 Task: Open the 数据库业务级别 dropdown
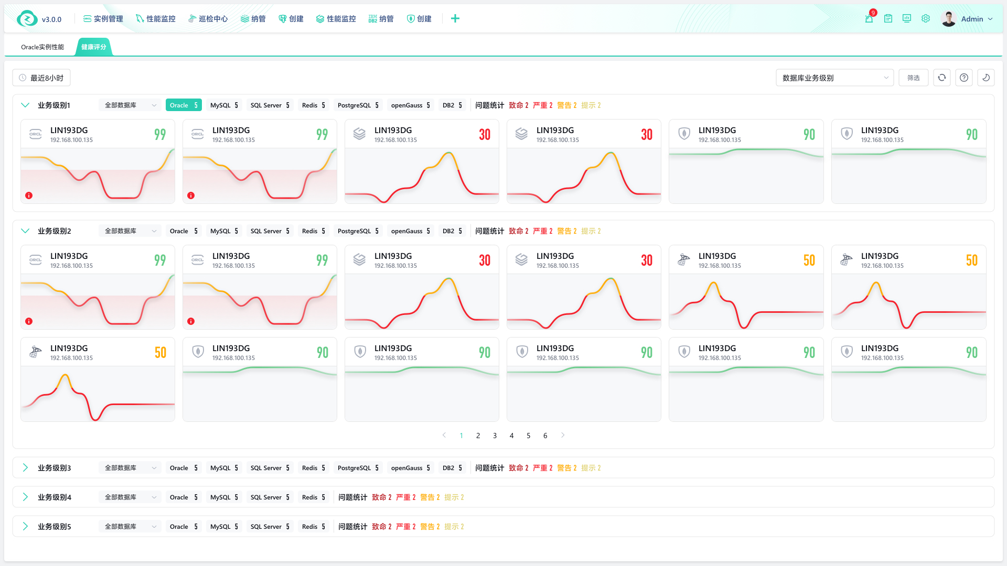(834, 78)
